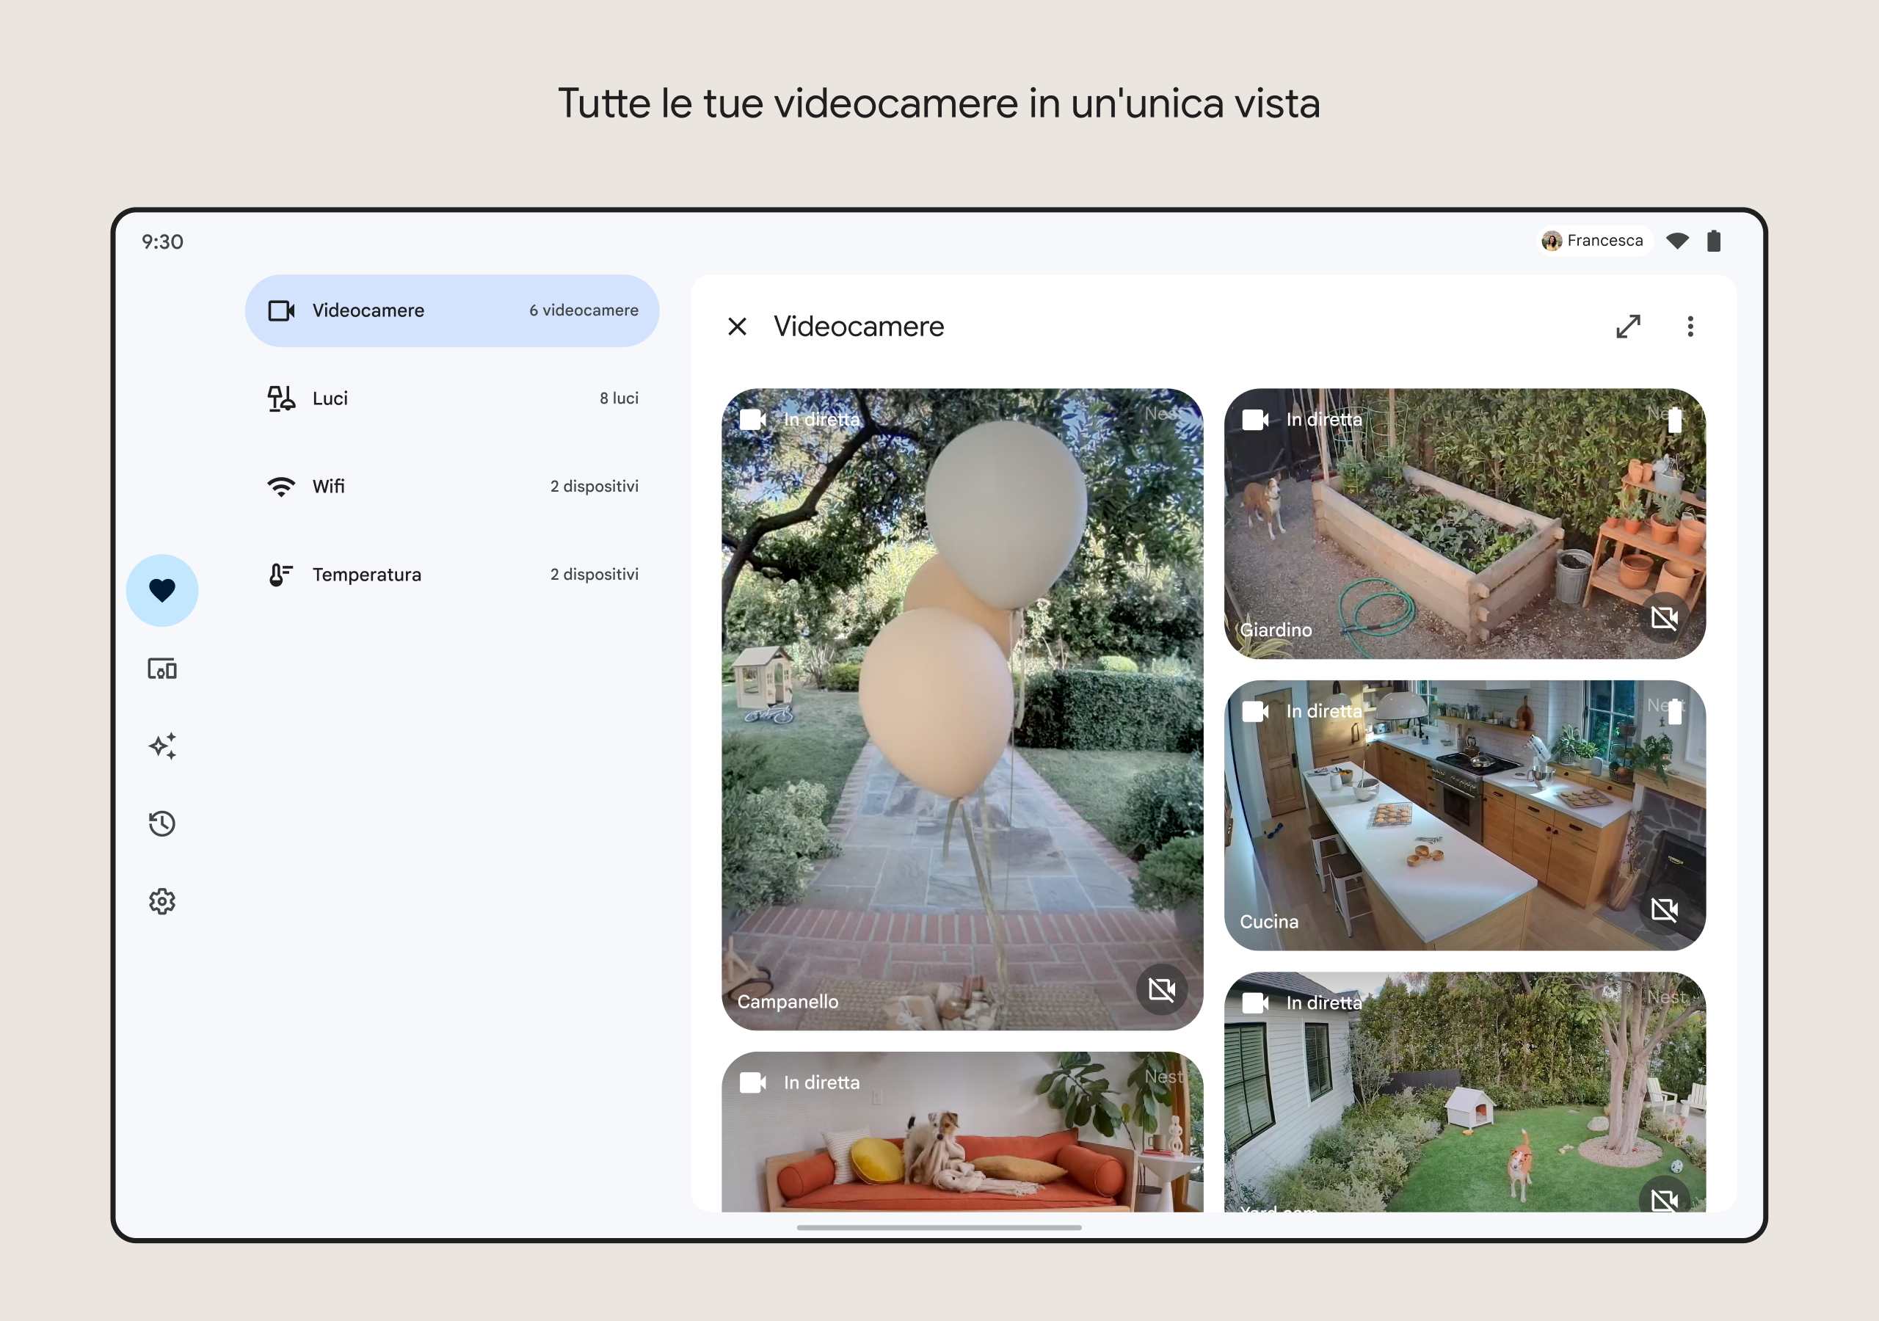Click the 'Videocamere' panel heading

click(859, 327)
